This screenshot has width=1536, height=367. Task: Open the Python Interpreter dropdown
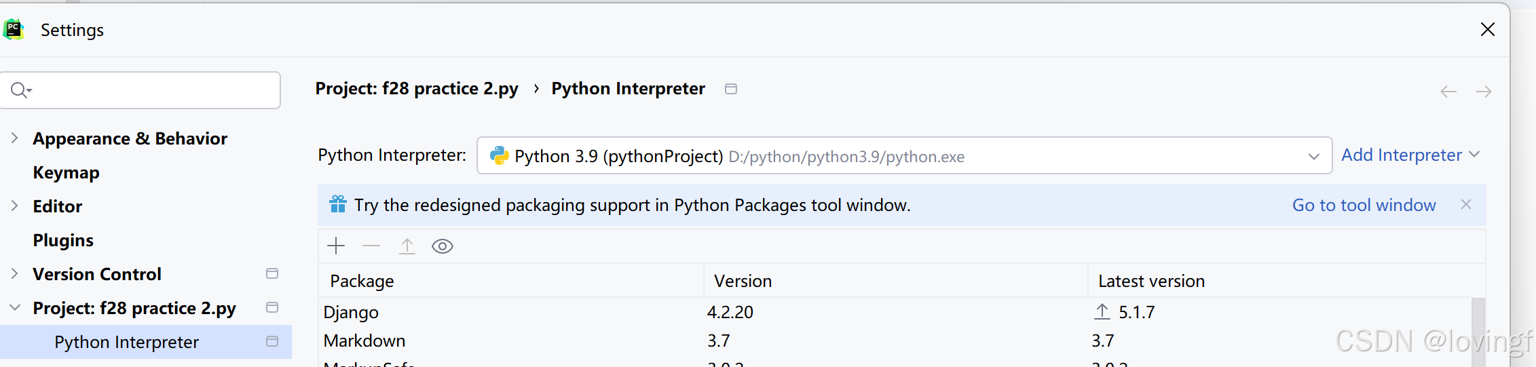click(x=1313, y=156)
